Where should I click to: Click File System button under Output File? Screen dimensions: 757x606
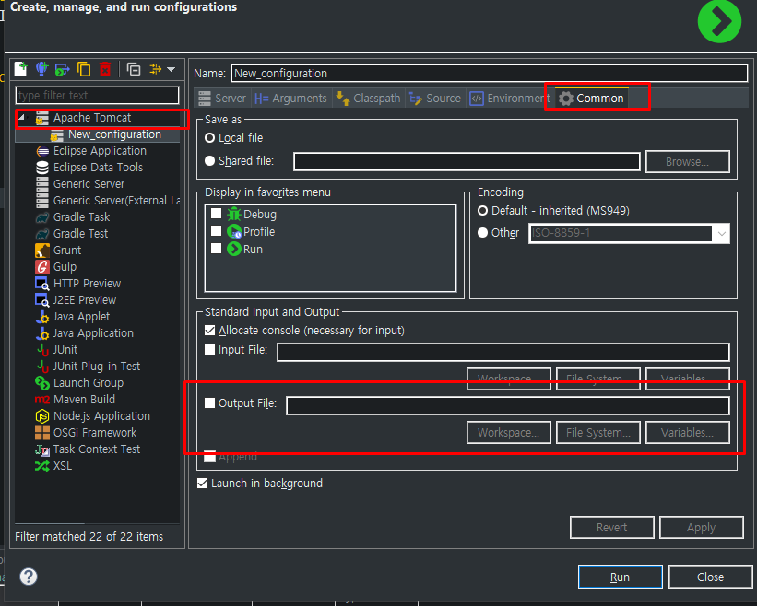coord(598,433)
